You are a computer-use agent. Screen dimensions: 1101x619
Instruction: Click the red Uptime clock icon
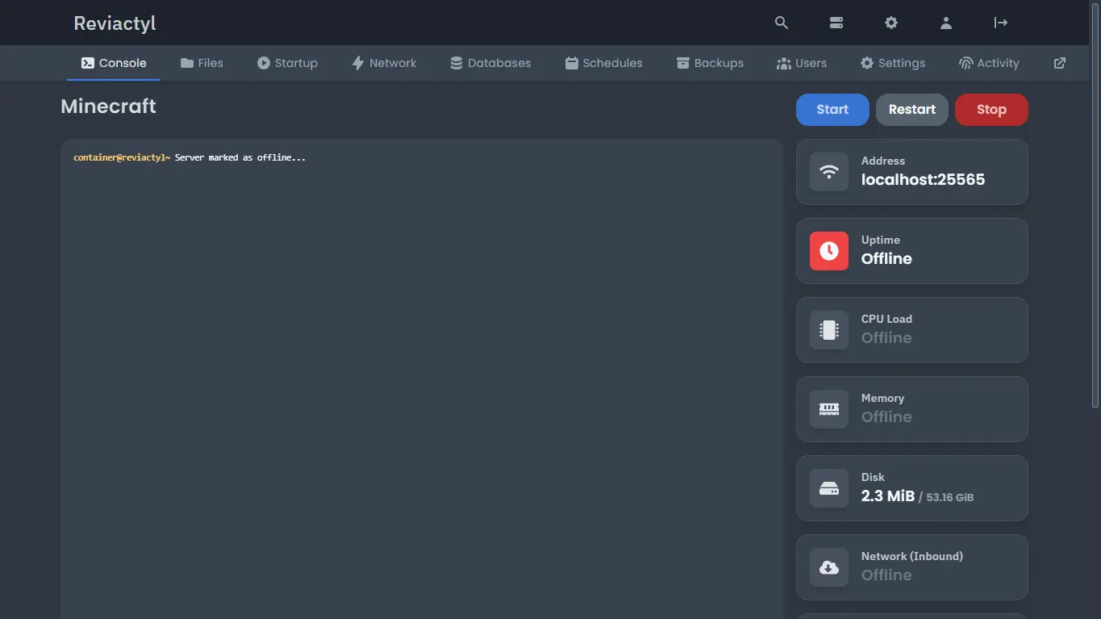pos(829,251)
